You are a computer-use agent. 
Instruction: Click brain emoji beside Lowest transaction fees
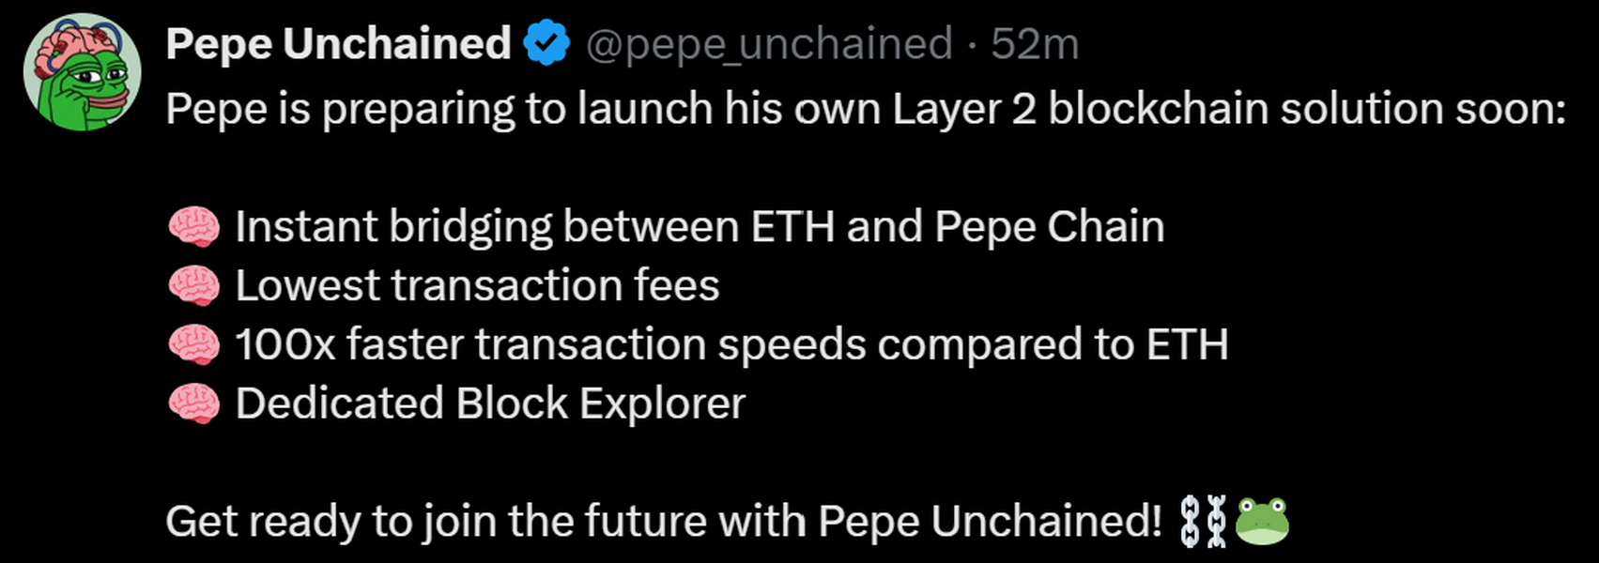[194, 286]
